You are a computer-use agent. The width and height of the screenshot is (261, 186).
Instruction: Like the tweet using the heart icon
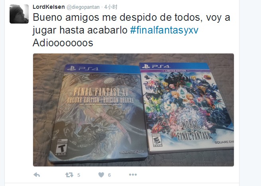101,175
